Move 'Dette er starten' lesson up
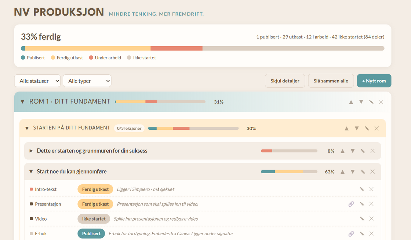 [x=343, y=151]
